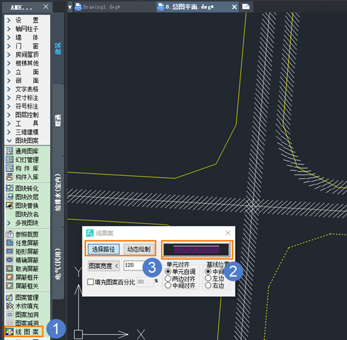Enable 填充图案百分比 checkbox
Screen dimensions: 347x340
point(91,282)
